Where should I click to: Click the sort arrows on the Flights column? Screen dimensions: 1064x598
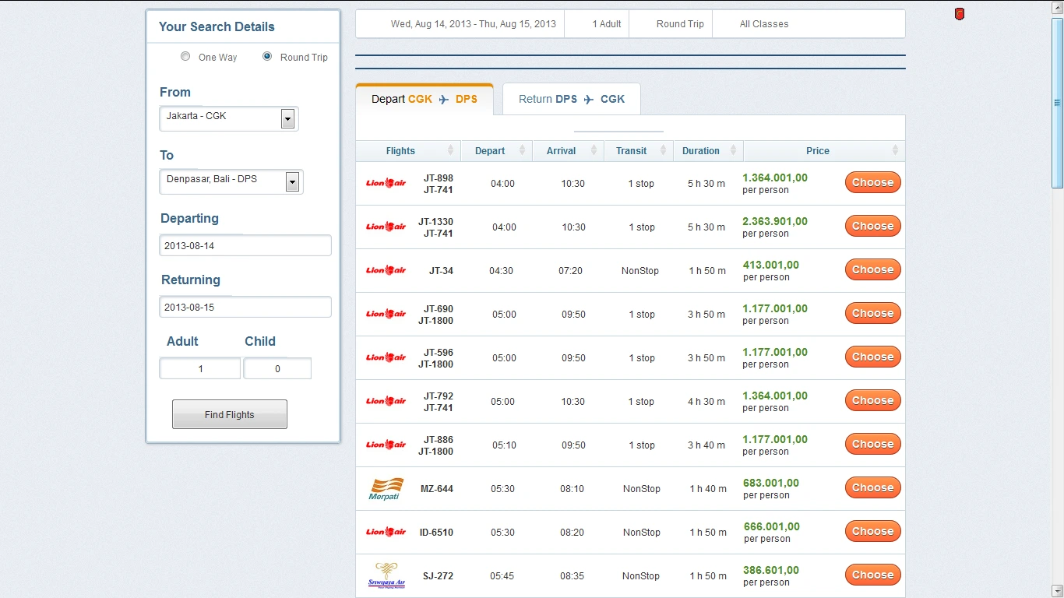pyautogui.click(x=451, y=150)
